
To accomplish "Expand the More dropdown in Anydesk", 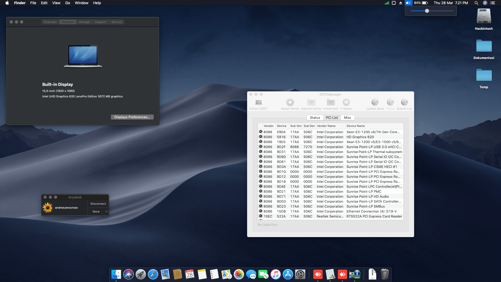I will click(x=98, y=211).
